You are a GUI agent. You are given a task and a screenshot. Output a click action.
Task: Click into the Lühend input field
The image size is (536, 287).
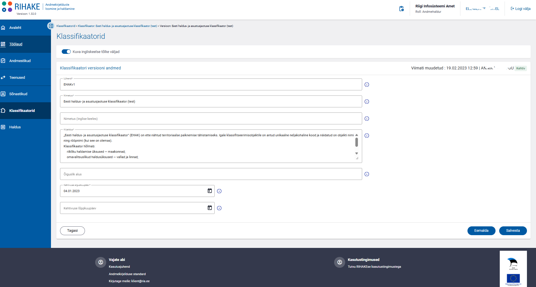coord(211,84)
